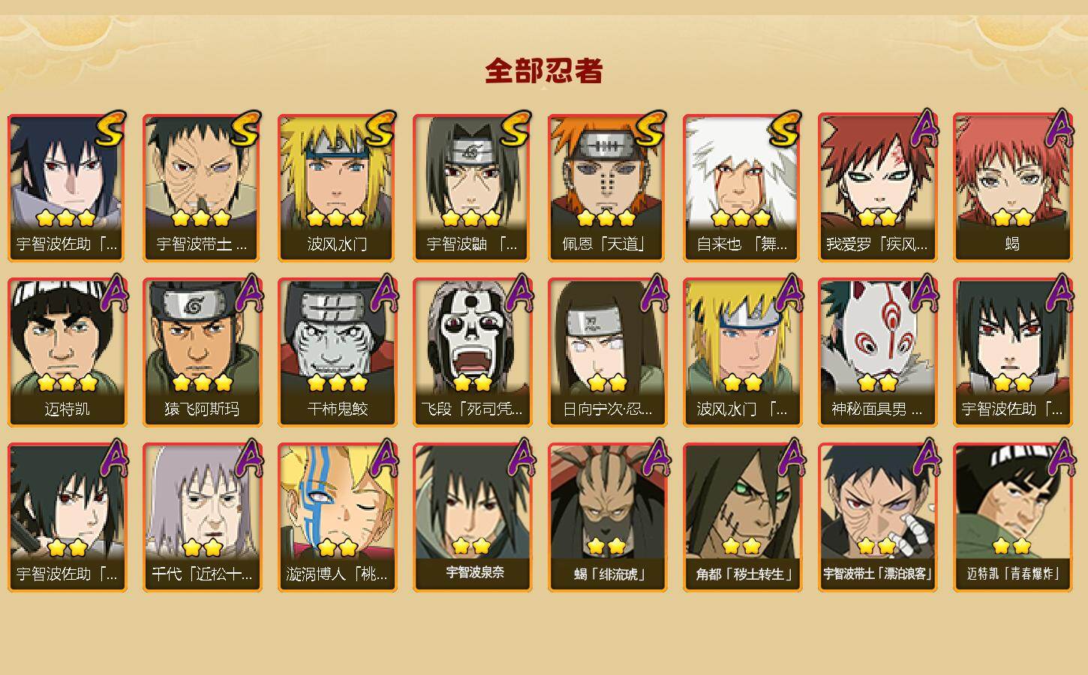Open the 蝎「绯流琥」 puppet card

pos(607,517)
